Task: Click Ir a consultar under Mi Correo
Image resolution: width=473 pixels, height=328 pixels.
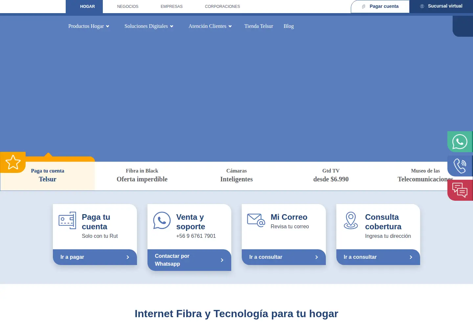Action: pos(284,257)
